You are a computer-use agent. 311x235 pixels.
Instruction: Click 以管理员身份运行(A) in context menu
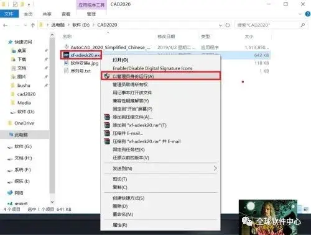click(160, 76)
